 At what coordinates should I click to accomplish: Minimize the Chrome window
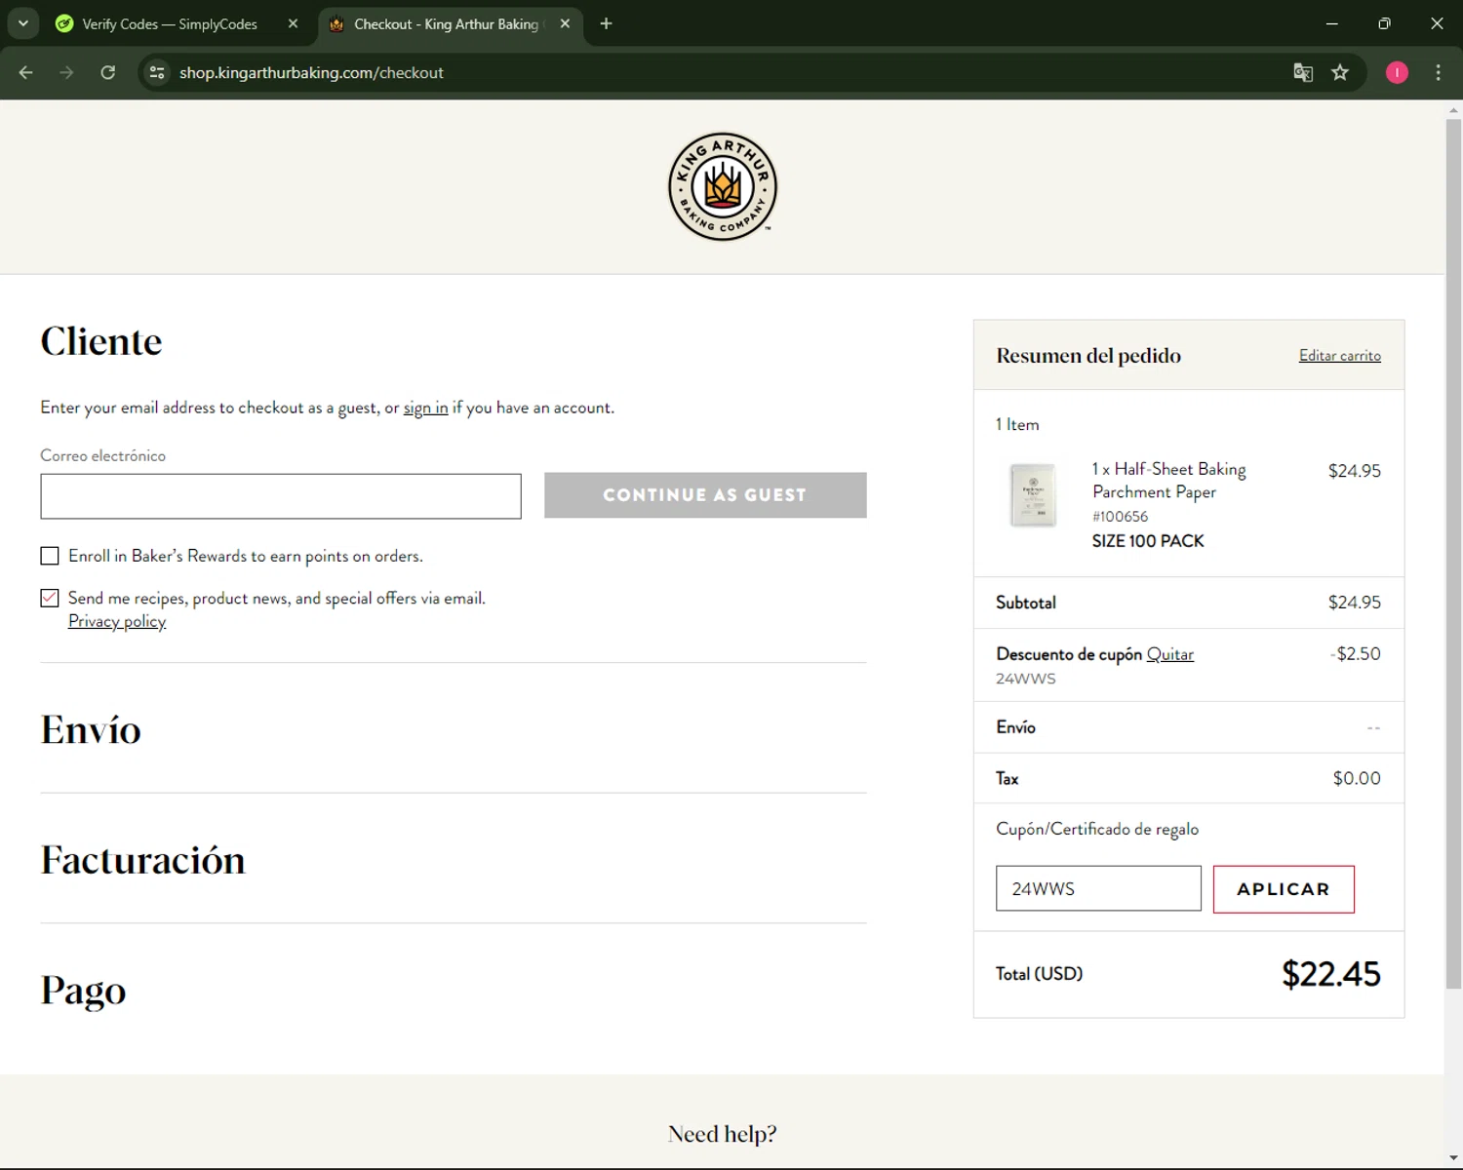pyautogui.click(x=1331, y=23)
